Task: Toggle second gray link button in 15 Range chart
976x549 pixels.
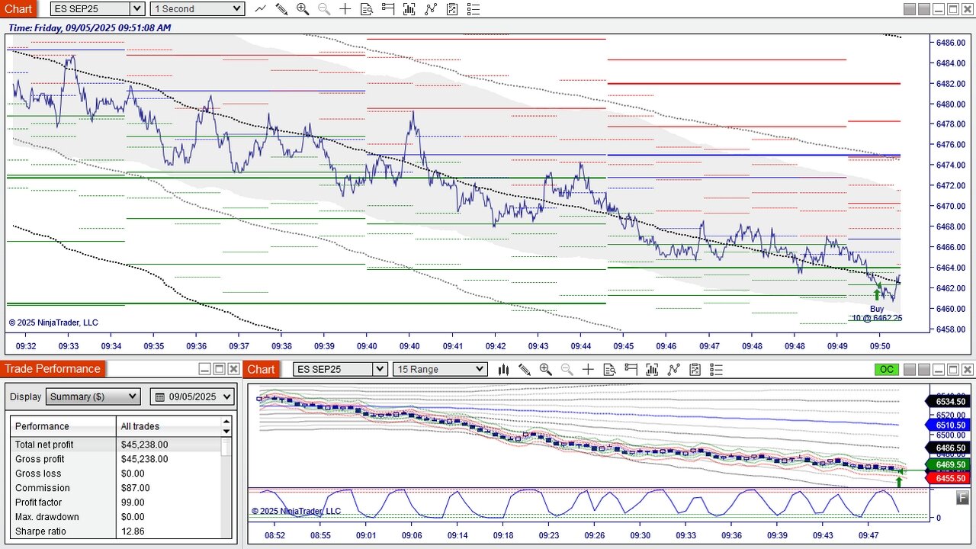Action: point(924,370)
